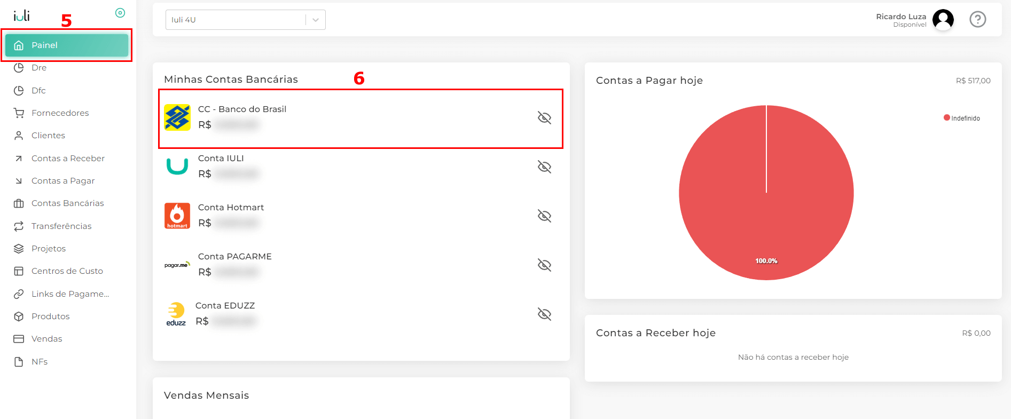This screenshot has width=1011, height=419.
Task: Click the Eduzz account logo
Action: click(176, 314)
